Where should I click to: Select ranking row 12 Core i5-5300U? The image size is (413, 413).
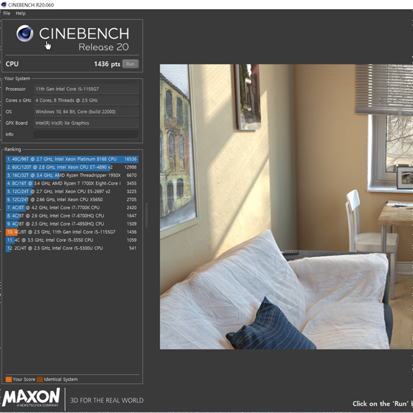72,248
